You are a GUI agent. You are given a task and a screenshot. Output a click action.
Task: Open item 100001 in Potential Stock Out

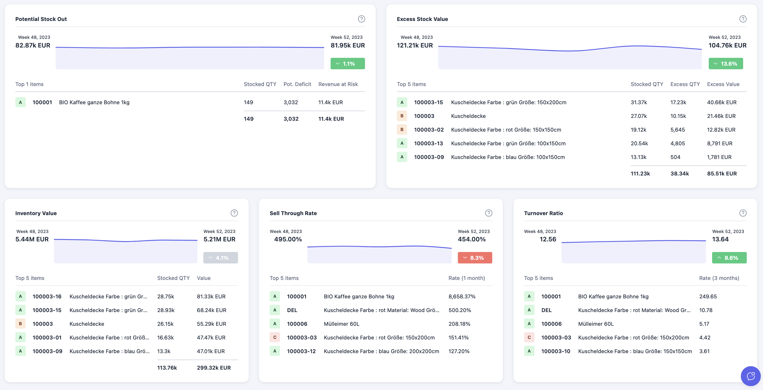click(x=42, y=102)
